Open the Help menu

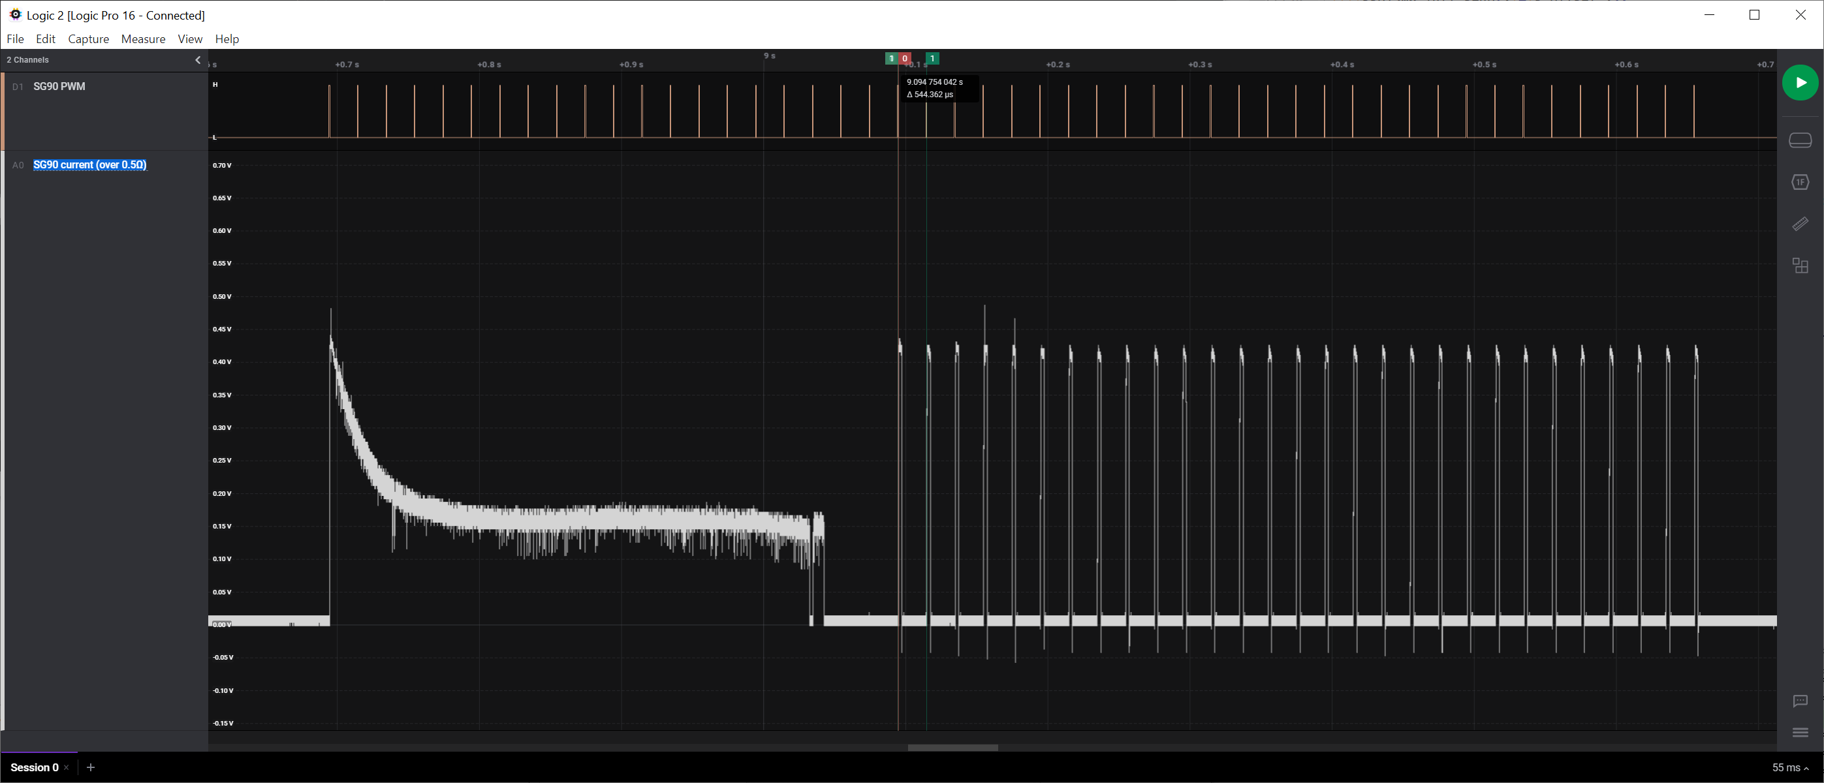(227, 39)
